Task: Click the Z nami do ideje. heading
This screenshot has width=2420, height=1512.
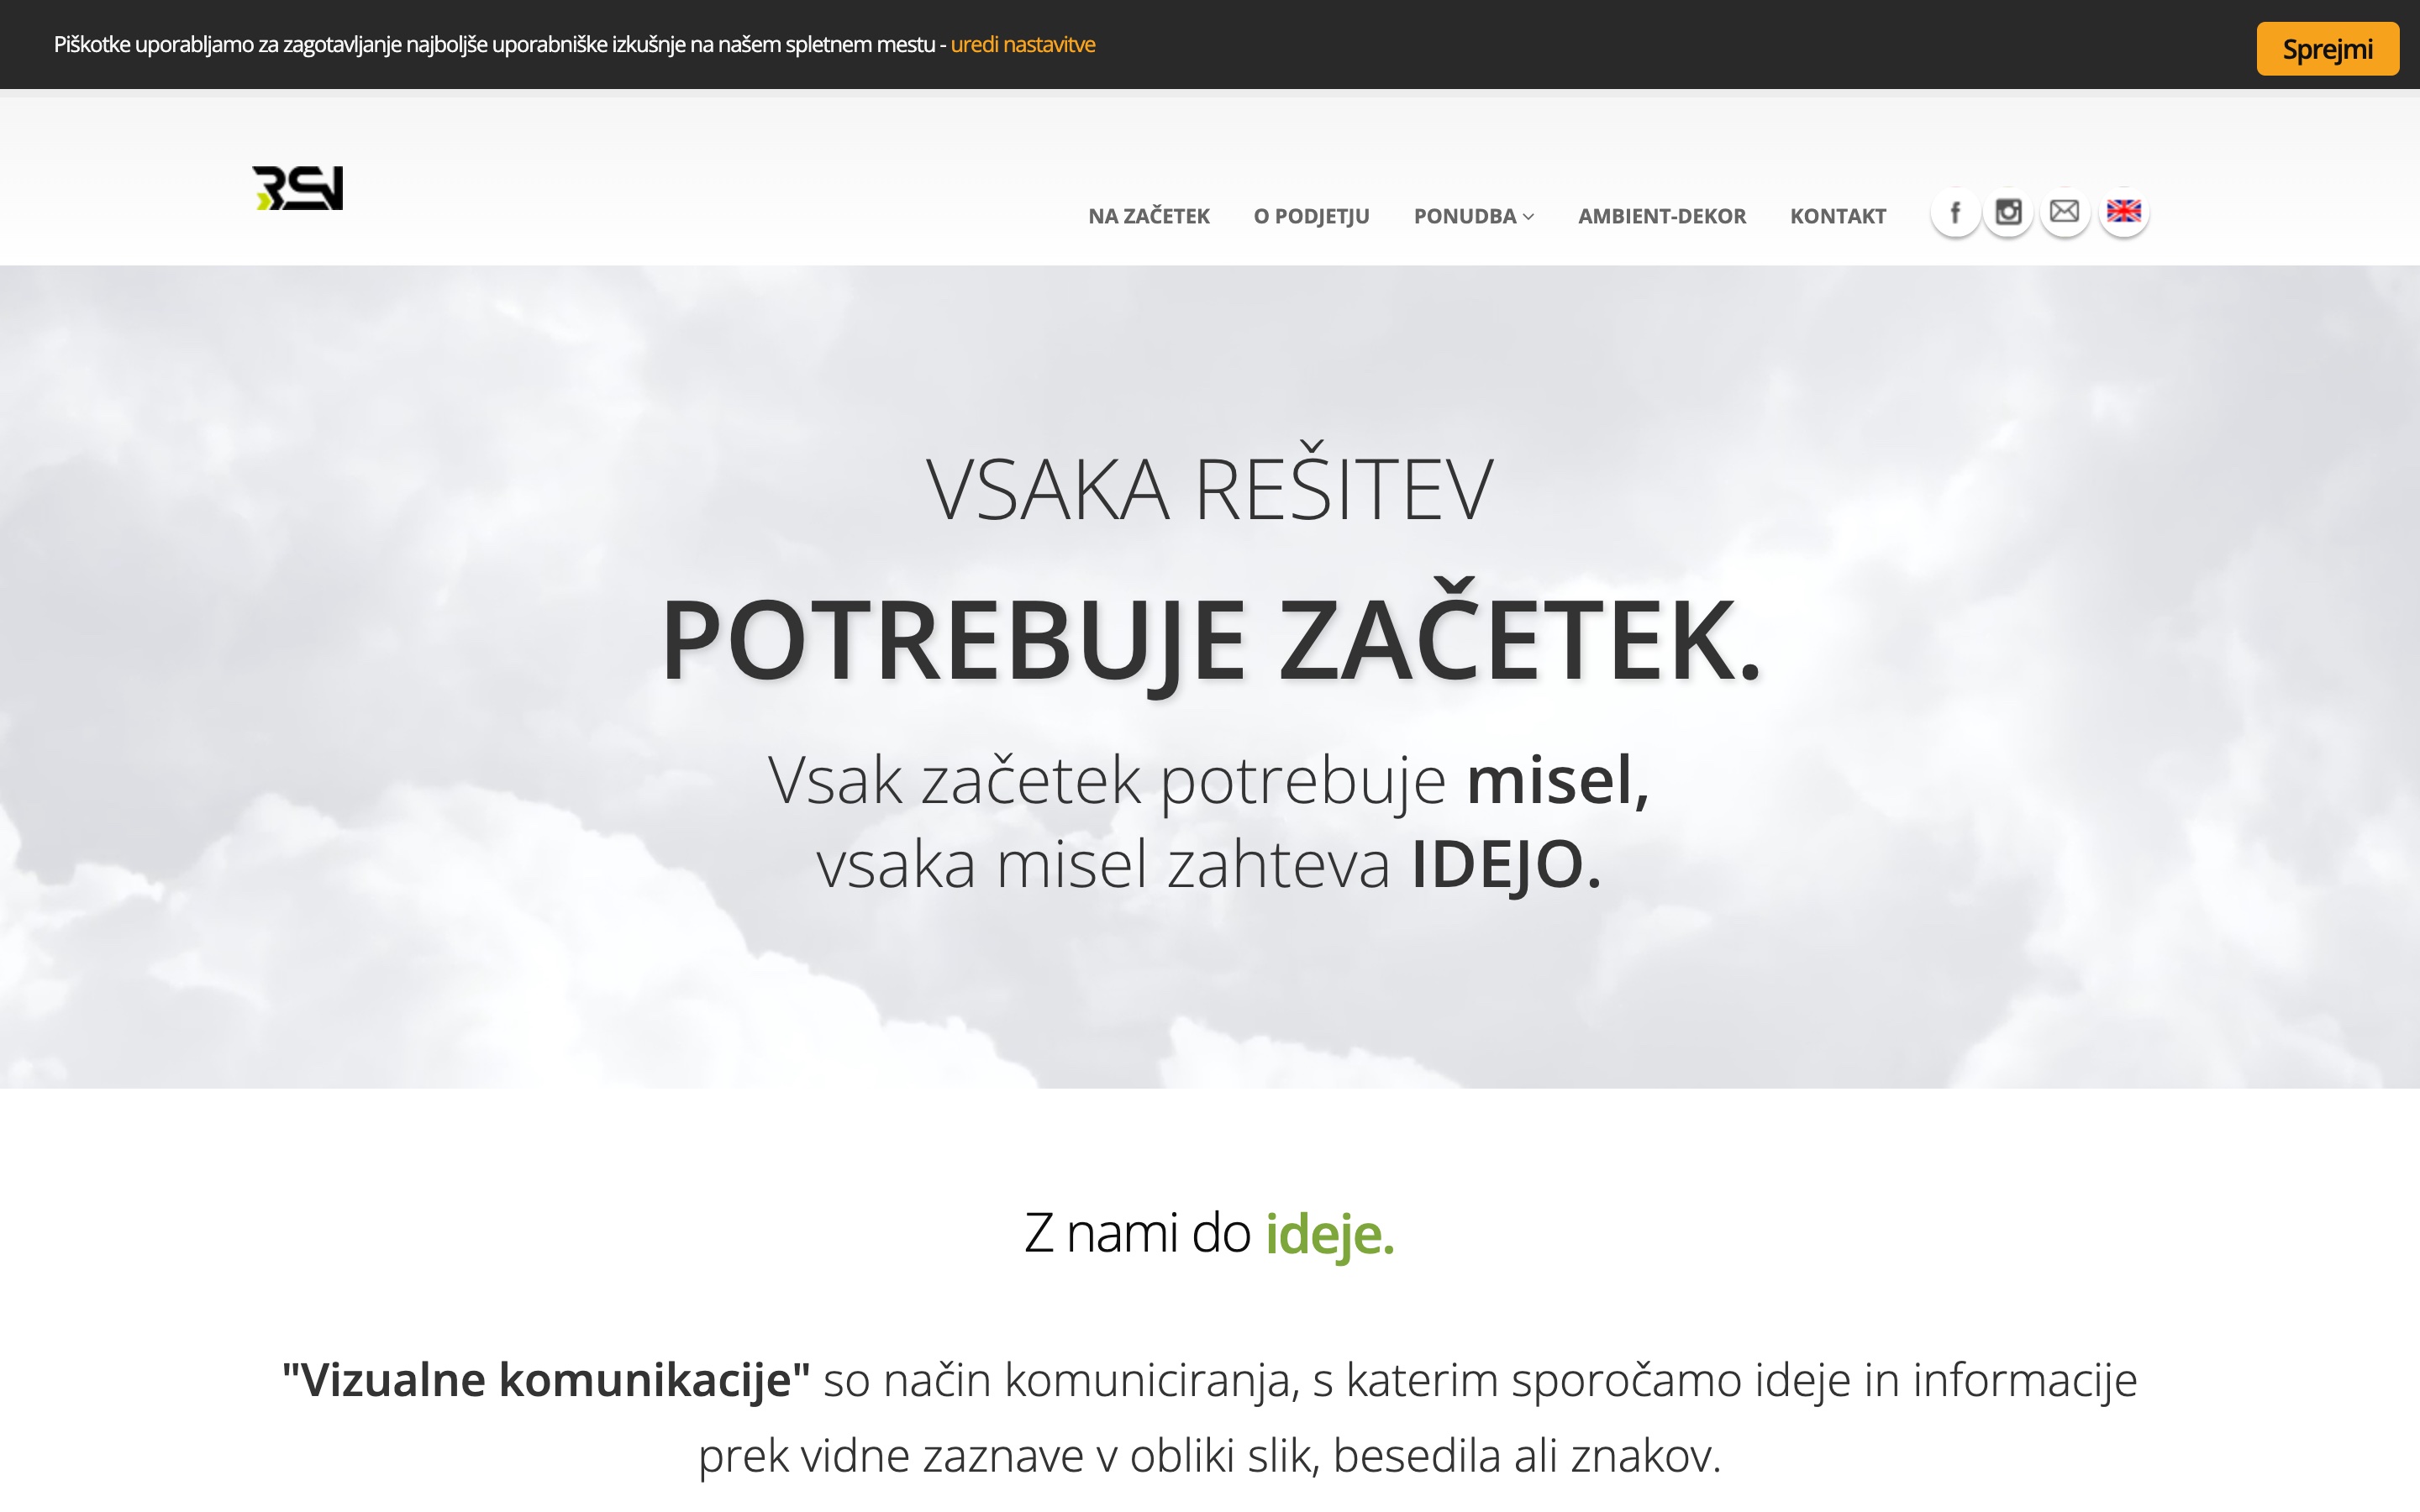Action: coord(1209,1233)
